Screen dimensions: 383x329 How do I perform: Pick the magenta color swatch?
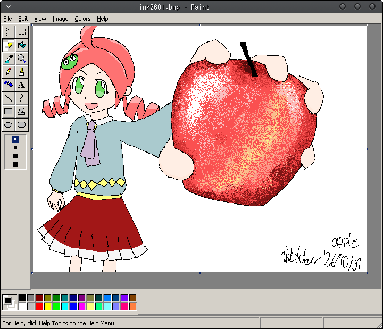(x=82, y=306)
